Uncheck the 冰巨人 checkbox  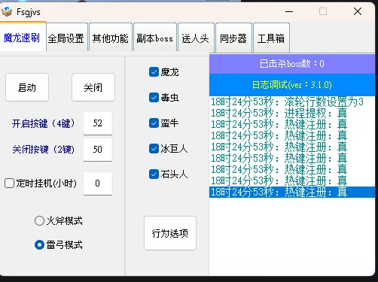(154, 149)
